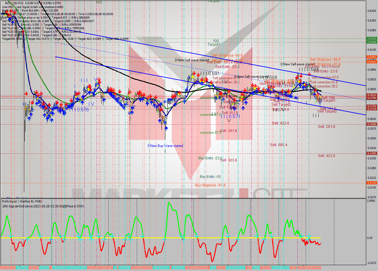Click the green 0.6218 price tag
The image size is (378, 271).
372,39
